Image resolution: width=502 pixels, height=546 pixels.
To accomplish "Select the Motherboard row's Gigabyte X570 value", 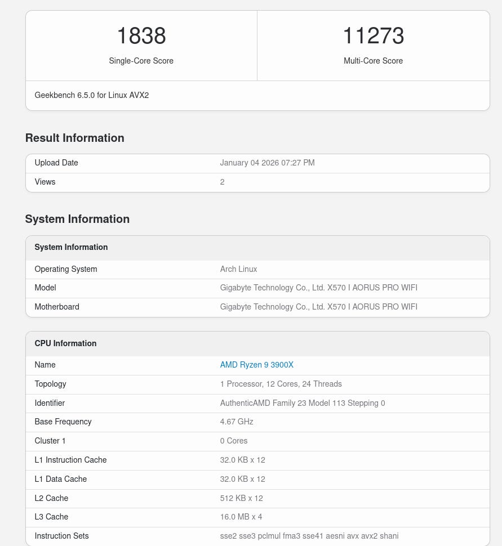I will click(x=319, y=307).
